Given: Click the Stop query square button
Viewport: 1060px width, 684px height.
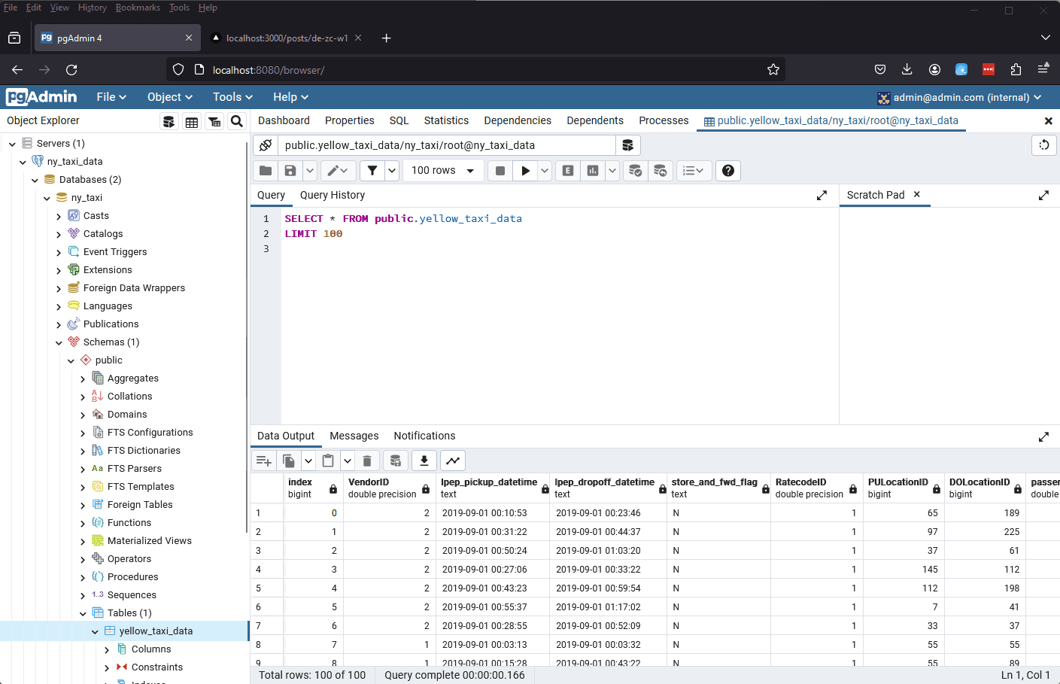Looking at the screenshot, I should [x=500, y=171].
